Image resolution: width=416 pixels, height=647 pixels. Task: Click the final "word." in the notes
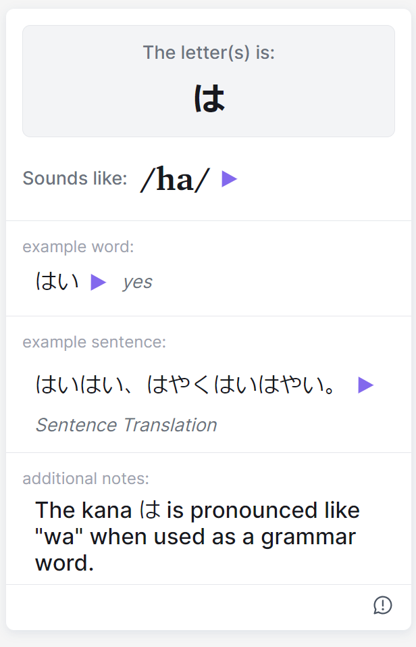(x=64, y=563)
